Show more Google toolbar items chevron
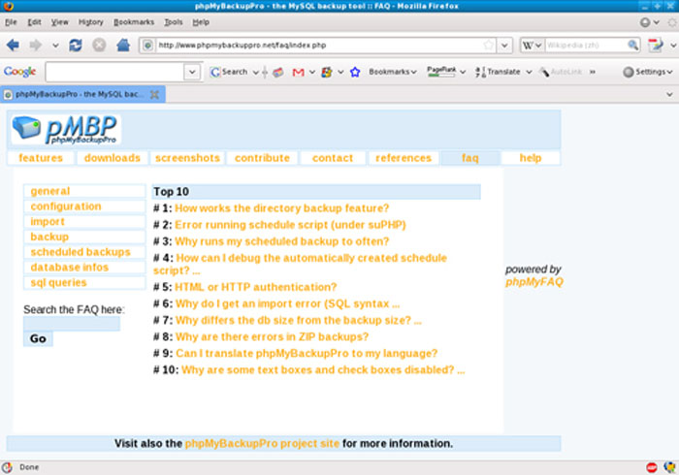The image size is (679, 475). coord(593,72)
